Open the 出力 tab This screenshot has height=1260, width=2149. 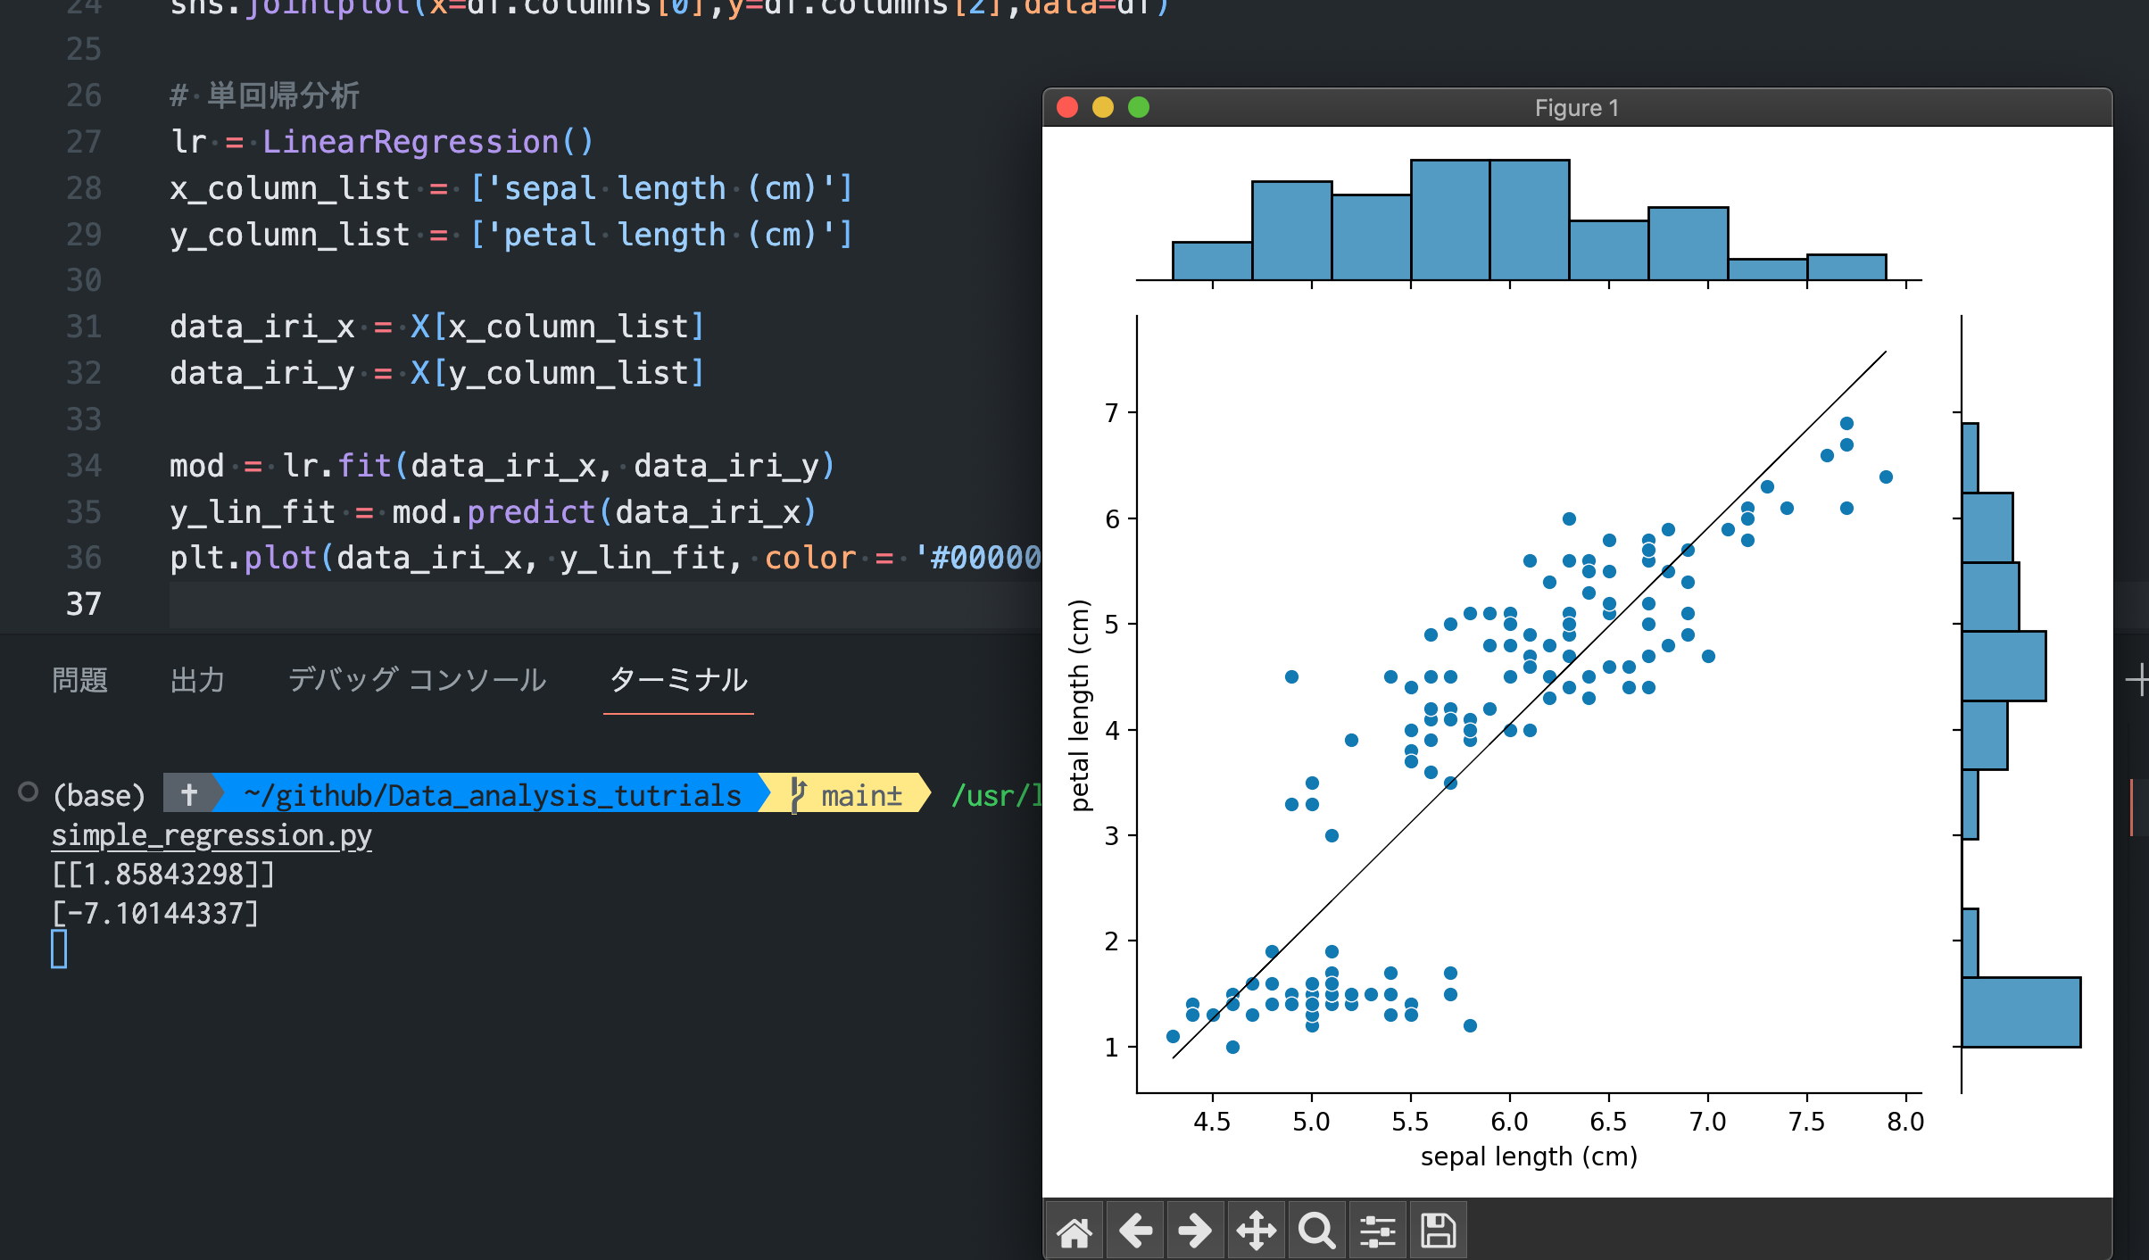pyautogui.click(x=196, y=680)
